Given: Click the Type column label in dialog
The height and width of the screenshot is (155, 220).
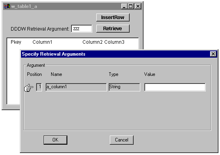Looking at the screenshot, I should (113, 74).
